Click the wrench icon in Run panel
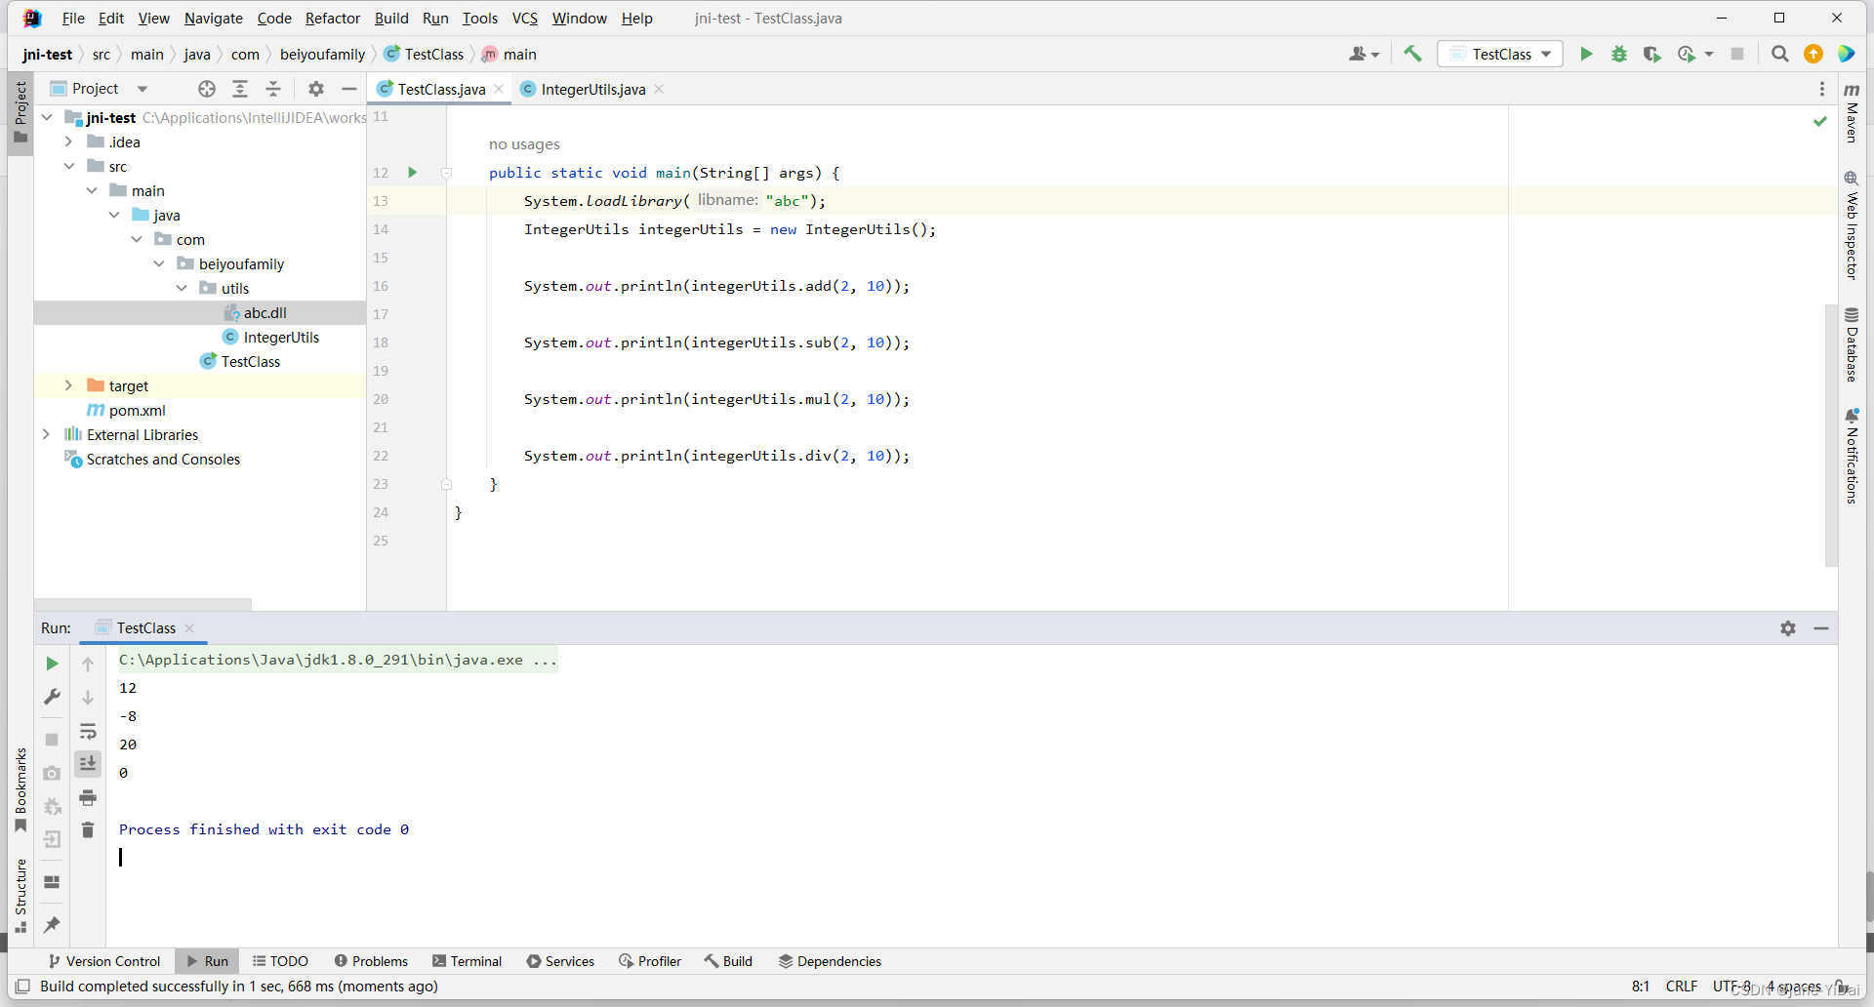Viewport: 1874px width, 1007px height. point(52,697)
